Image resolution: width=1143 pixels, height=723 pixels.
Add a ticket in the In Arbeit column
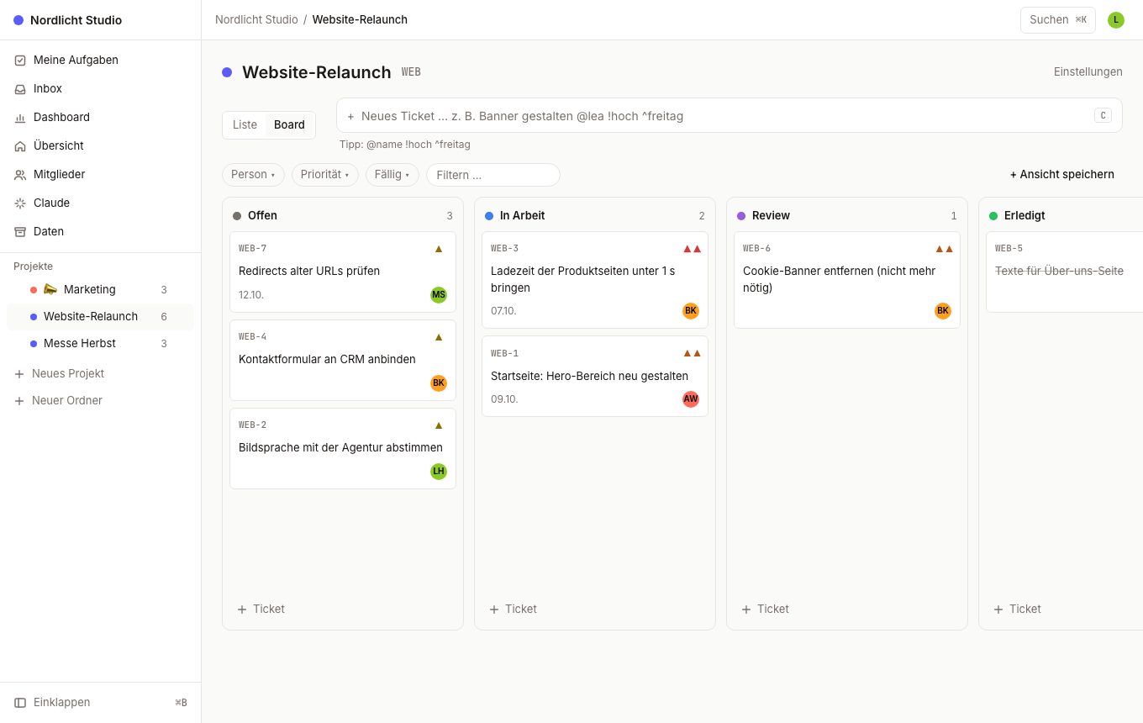[x=595, y=609]
